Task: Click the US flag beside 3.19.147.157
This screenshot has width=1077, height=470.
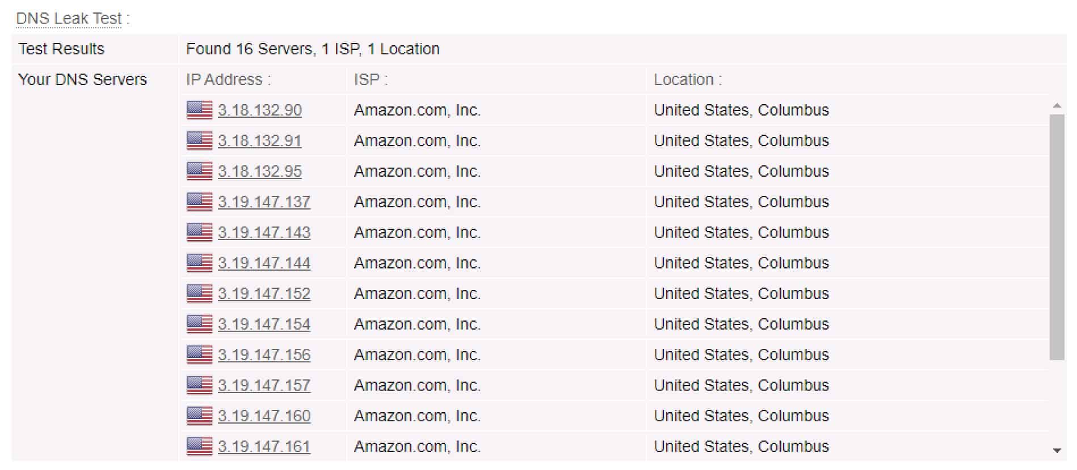Action: [199, 385]
